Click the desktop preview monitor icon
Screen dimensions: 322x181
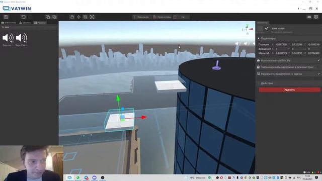pyautogui.click(x=316, y=17)
